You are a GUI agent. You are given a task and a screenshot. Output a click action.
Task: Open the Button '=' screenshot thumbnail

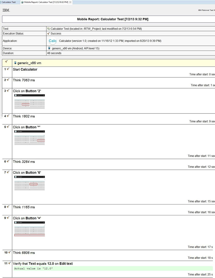click(x=29, y=229)
